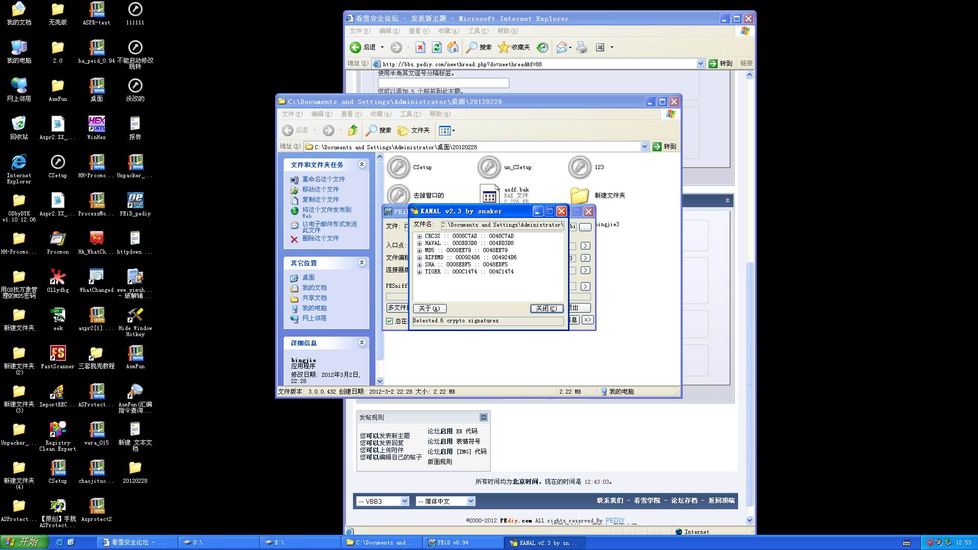Select the asdf.bak file in Explorer
Screen dimensions: 978x550
pos(504,195)
